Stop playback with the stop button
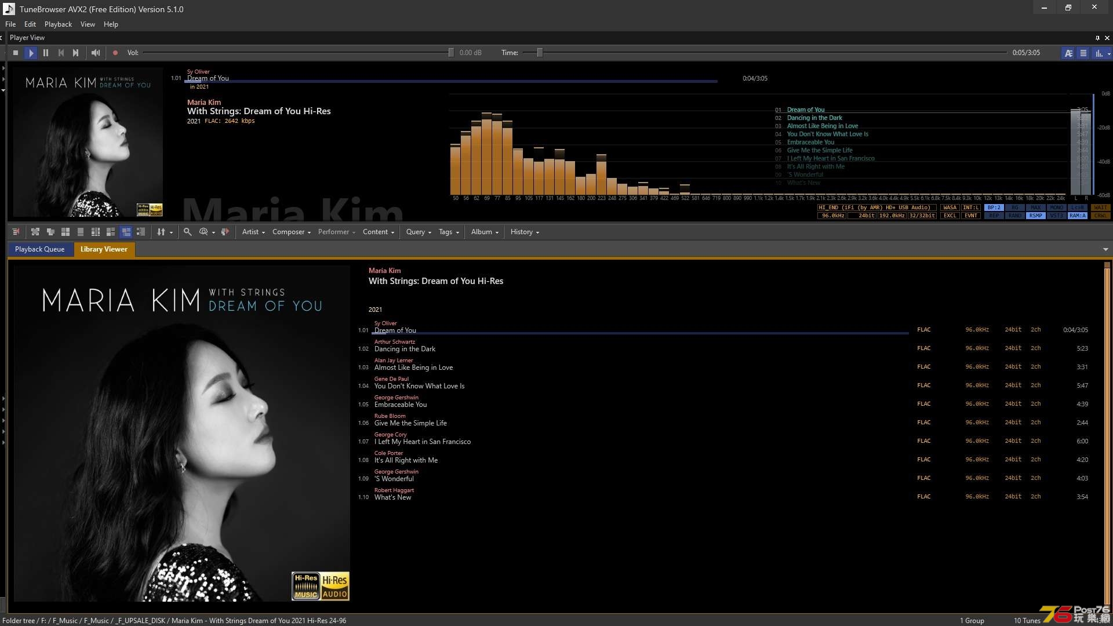1113x626 pixels. [16, 53]
